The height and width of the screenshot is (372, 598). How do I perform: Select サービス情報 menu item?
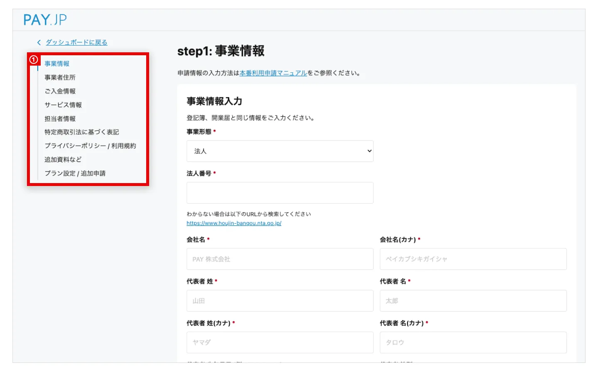[63, 105]
